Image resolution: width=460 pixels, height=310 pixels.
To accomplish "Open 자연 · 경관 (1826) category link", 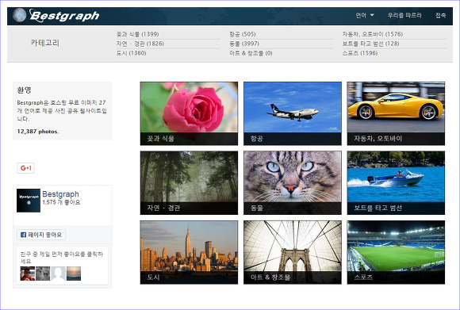I will point(140,44).
